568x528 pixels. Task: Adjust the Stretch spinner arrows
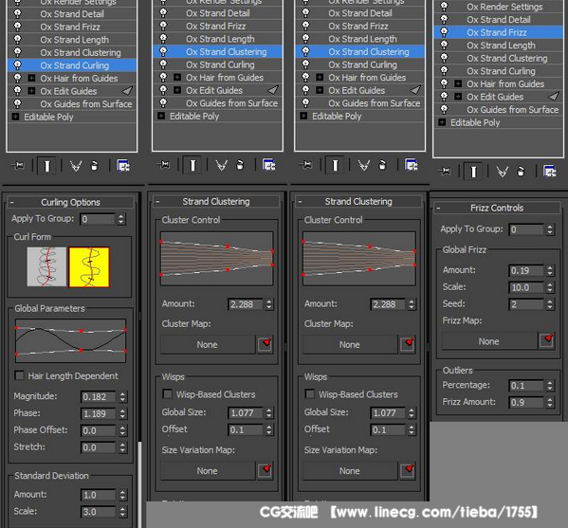pyautogui.click(x=123, y=447)
